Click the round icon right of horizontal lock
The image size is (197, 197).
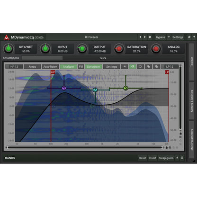170,148
